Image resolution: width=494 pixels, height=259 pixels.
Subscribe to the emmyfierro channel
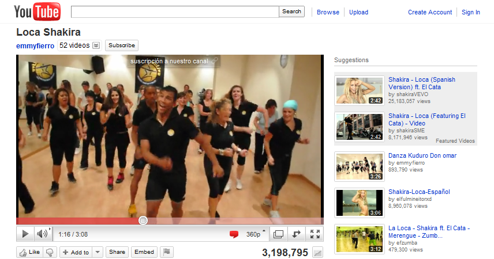pos(122,45)
